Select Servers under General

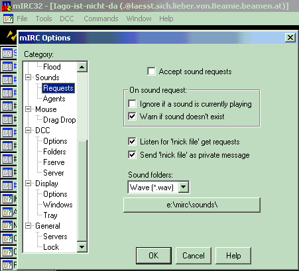[x=55, y=237]
